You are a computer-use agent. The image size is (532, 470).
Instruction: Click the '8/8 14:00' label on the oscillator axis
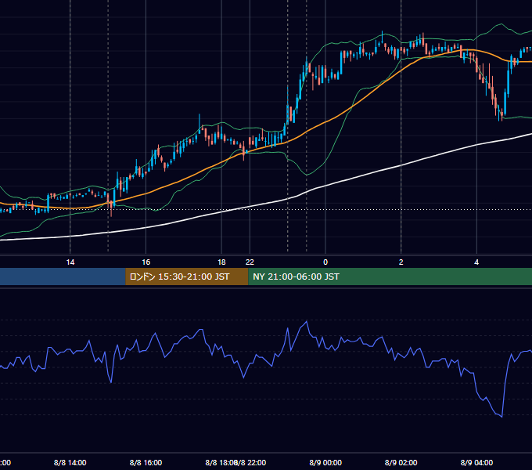[x=70, y=462]
